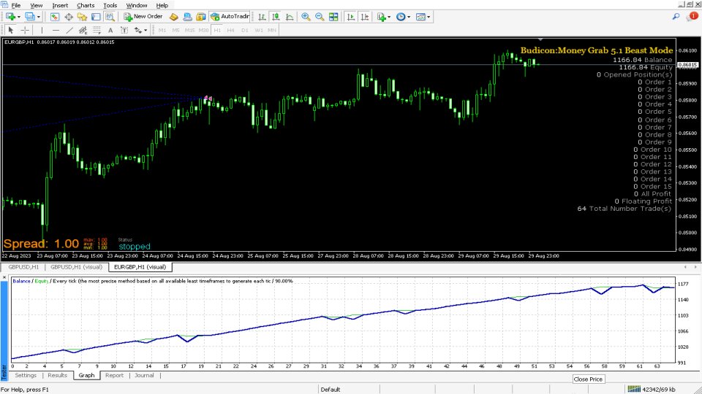The width and height of the screenshot is (702, 394).
Task: Open the Templates dropdown arrow
Action: pos(429,17)
